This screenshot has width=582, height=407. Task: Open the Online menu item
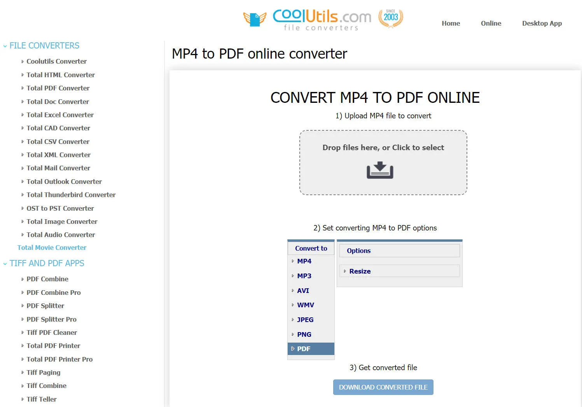tap(491, 23)
